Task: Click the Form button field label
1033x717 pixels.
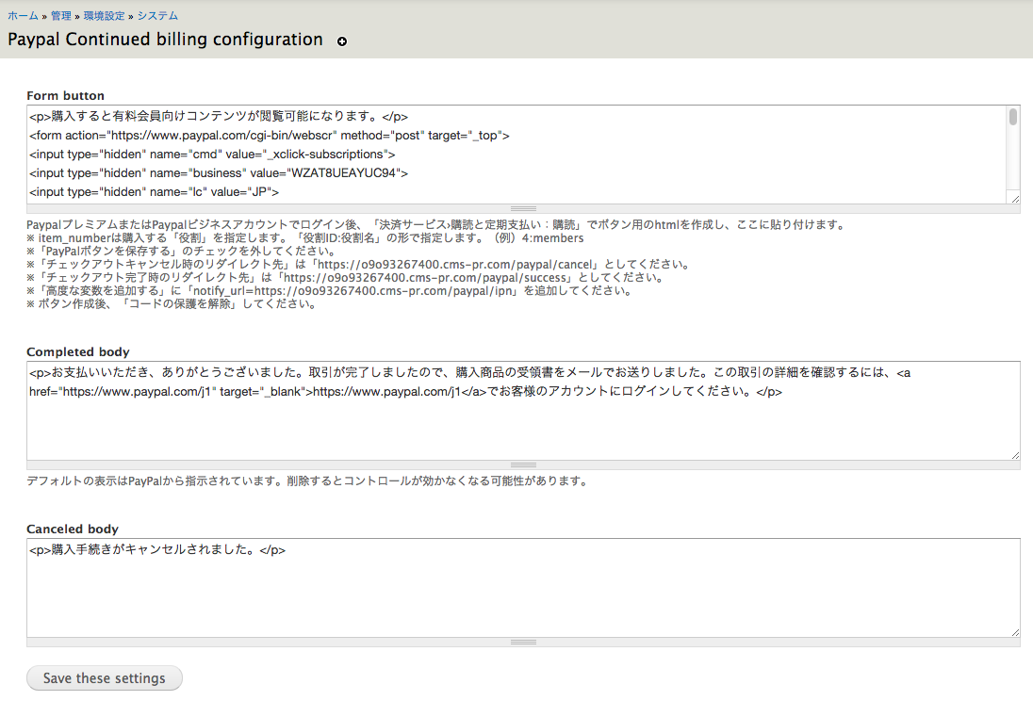Action: (x=65, y=95)
